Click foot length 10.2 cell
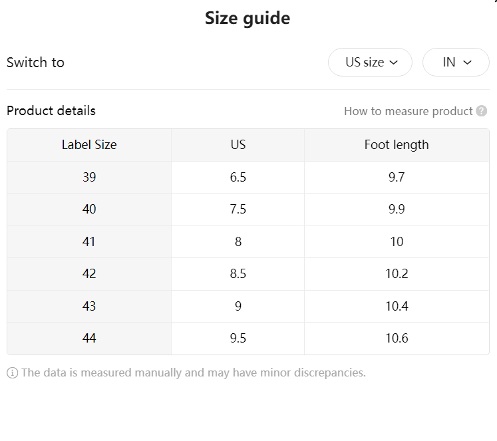Viewport: 497px width, 441px height. click(397, 274)
